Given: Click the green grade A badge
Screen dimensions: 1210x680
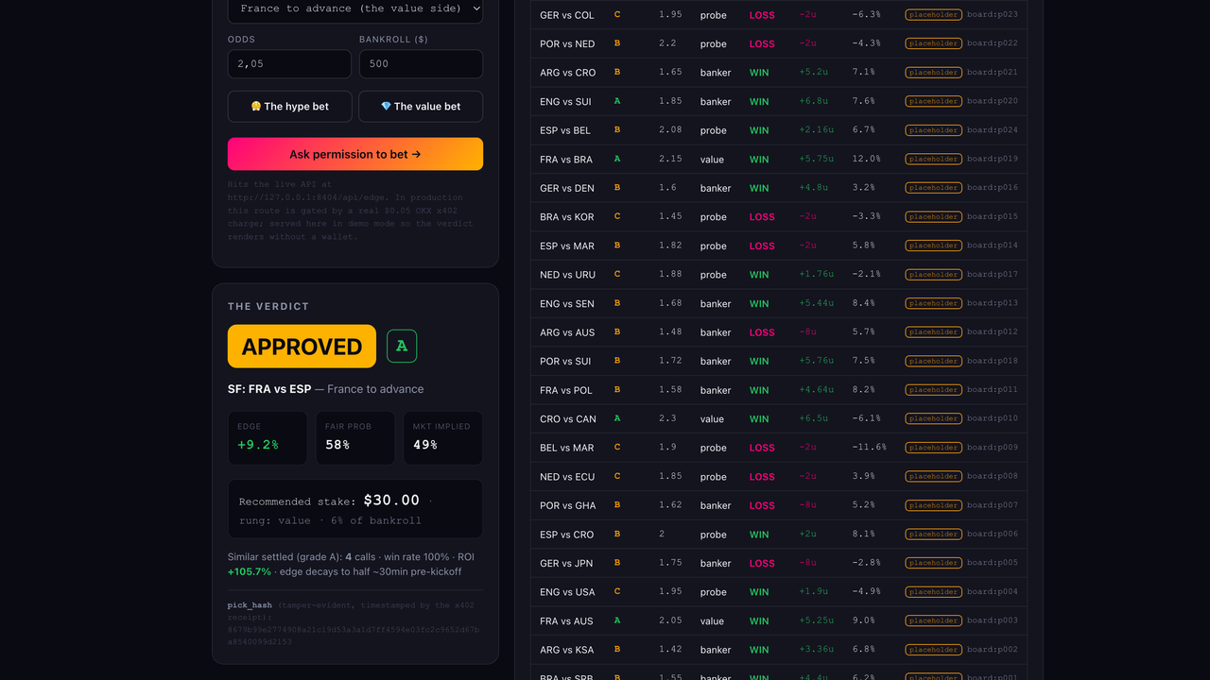Looking at the screenshot, I should click(x=402, y=347).
